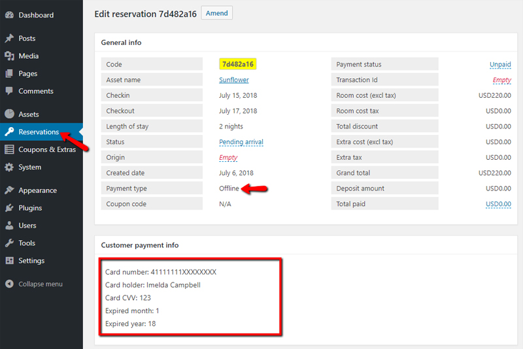Image resolution: width=523 pixels, height=349 pixels.
Task: Click the Settings sliders icon
Action: pyautogui.click(x=9, y=260)
